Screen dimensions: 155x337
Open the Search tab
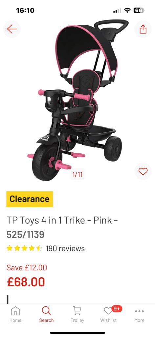[x=46, y=314]
